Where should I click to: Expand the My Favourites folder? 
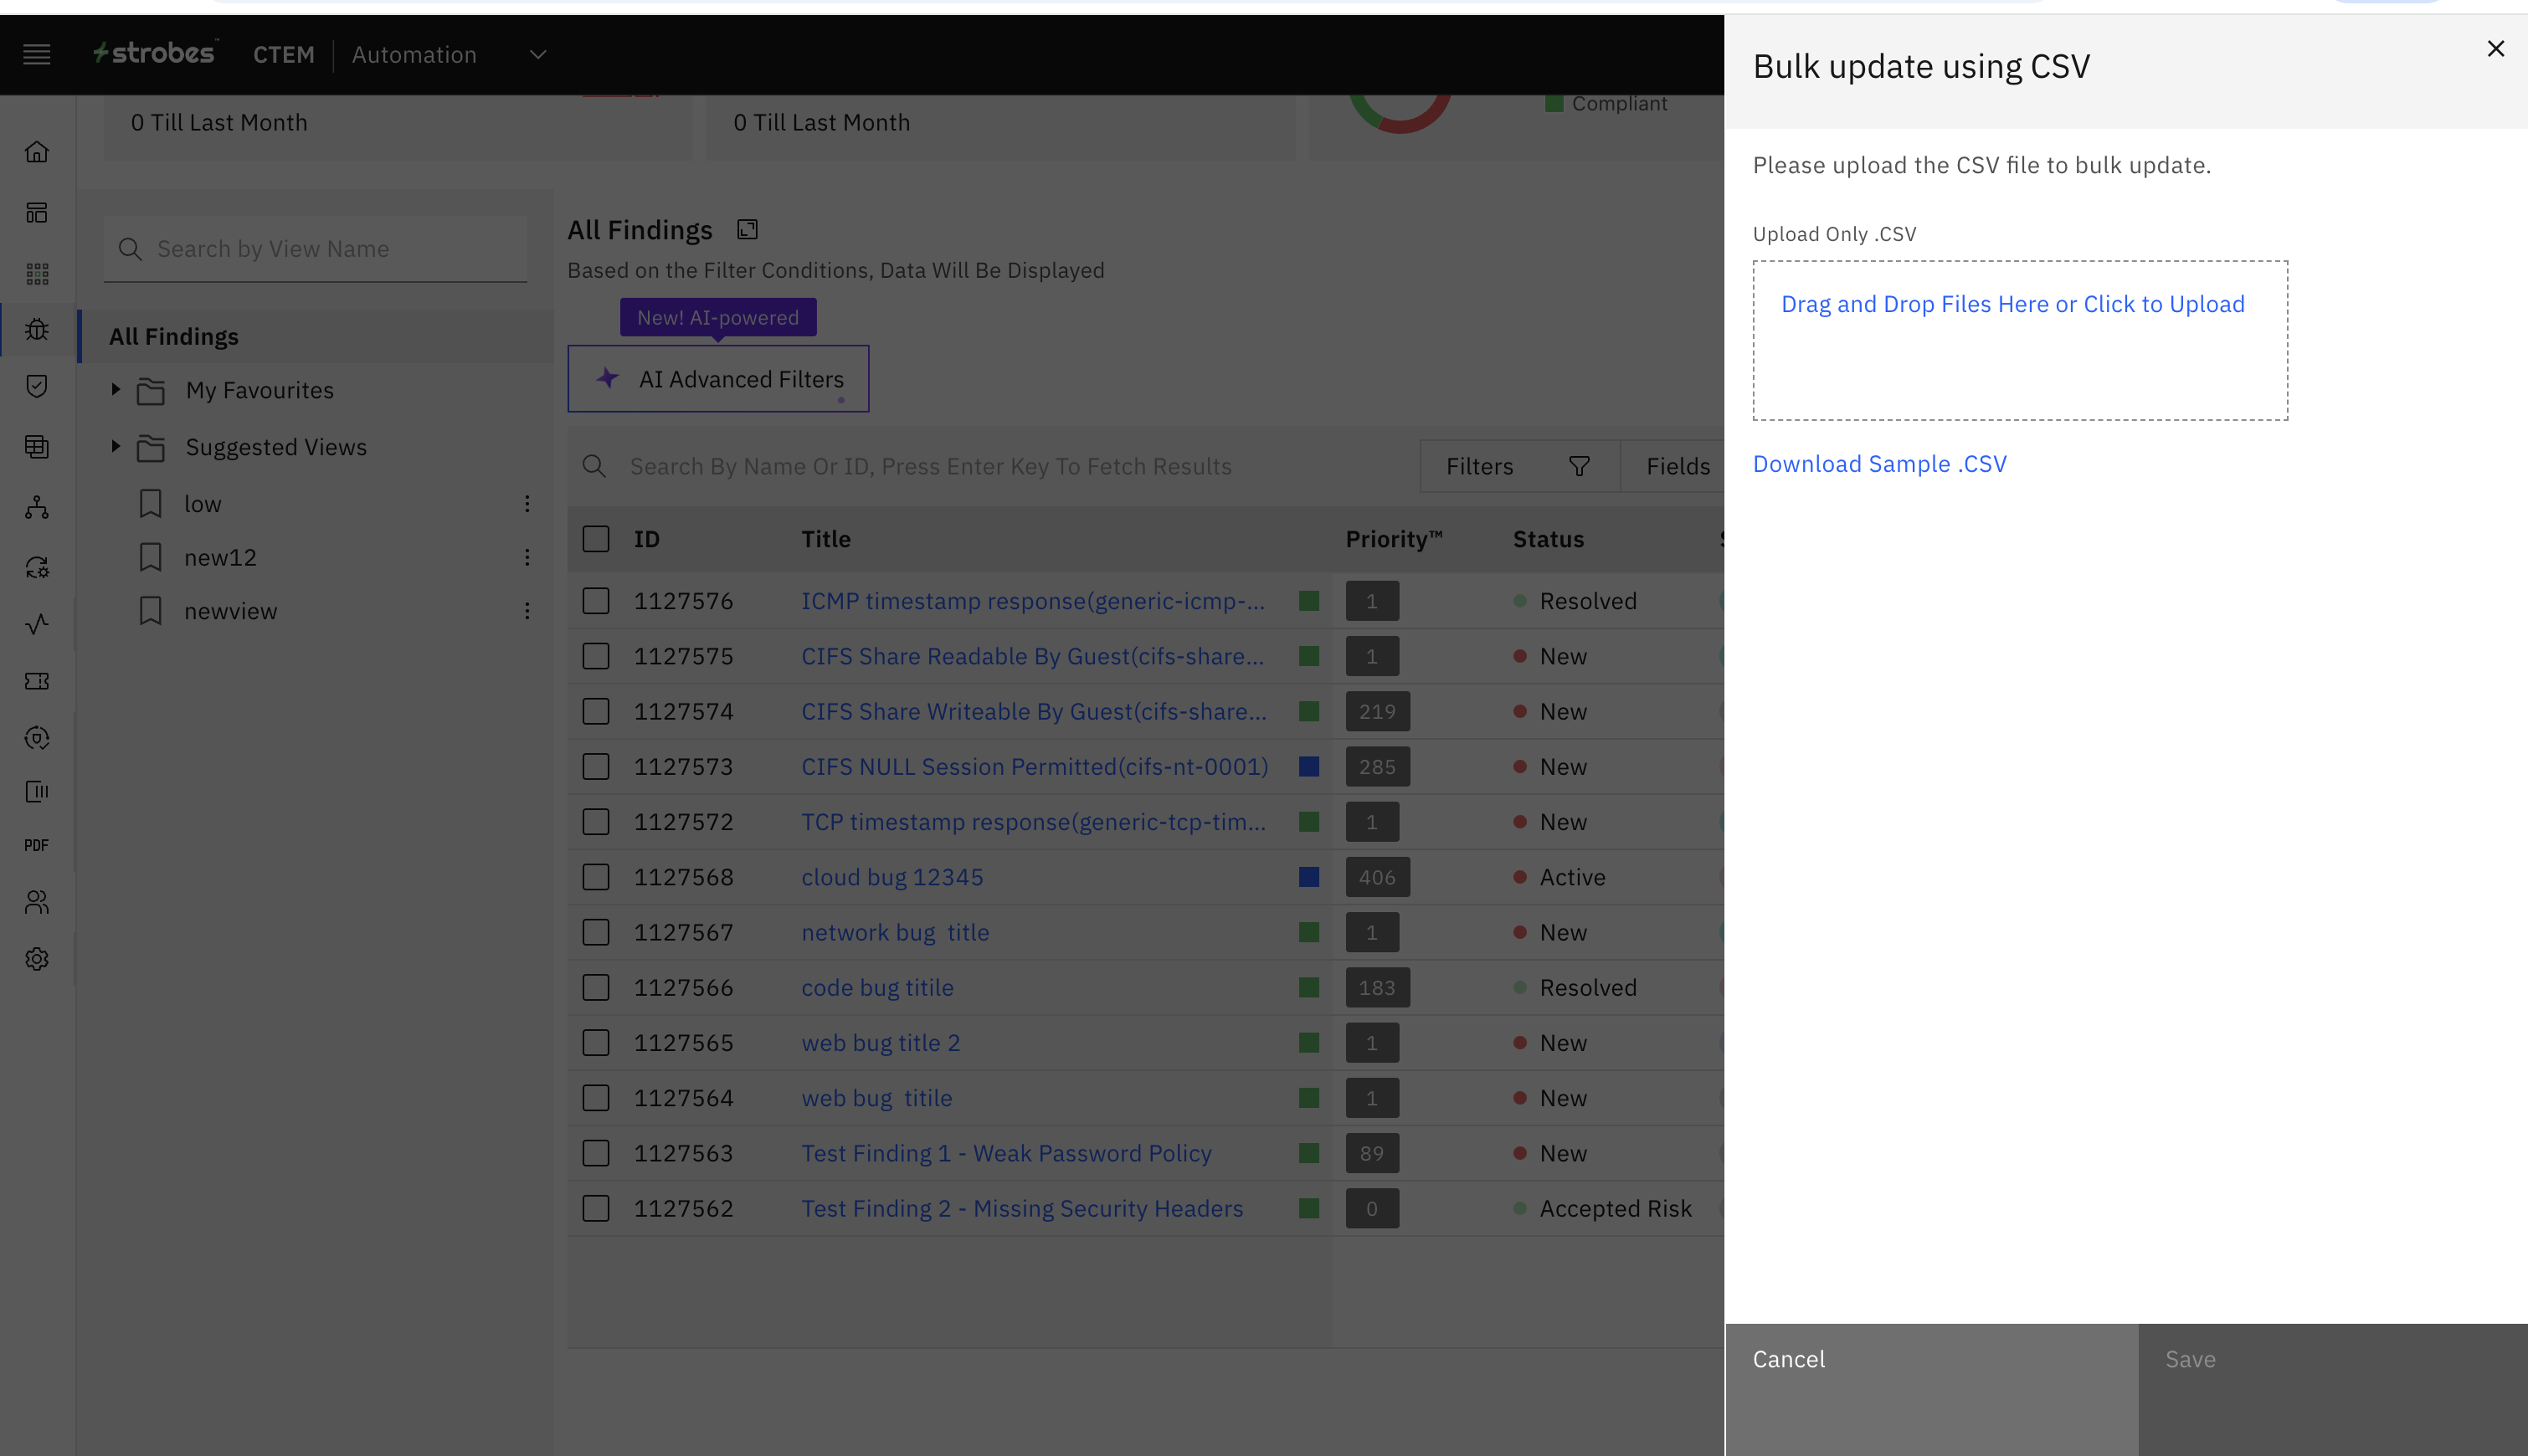115,390
